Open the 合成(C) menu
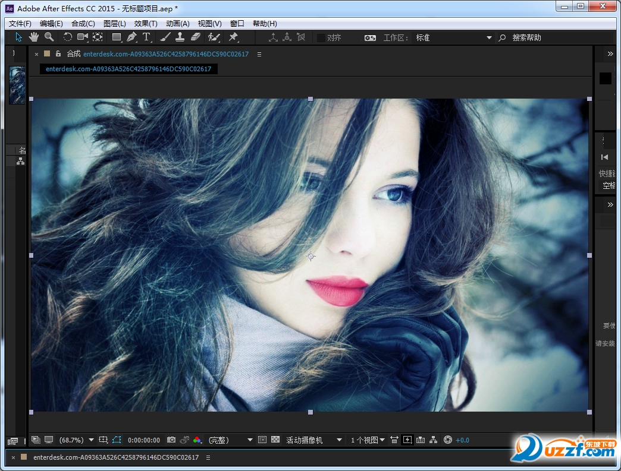The height and width of the screenshot is (471, 621). coord(83,24)
